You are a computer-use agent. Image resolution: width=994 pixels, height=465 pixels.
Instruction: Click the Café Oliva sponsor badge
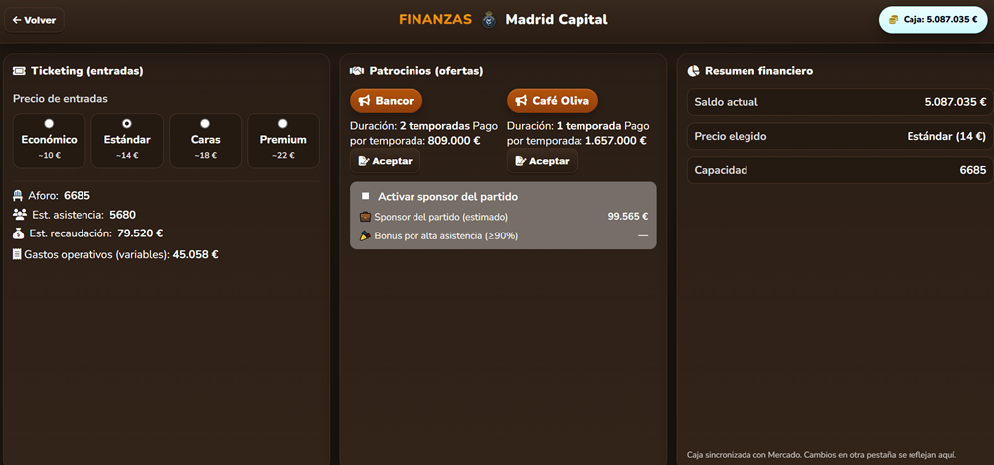pos(552,101)
